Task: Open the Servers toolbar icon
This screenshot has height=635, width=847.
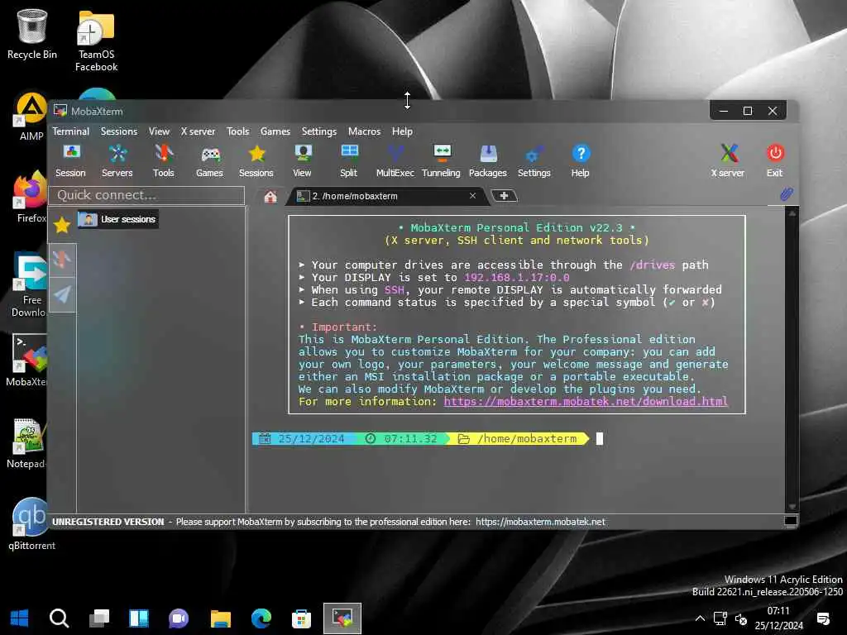Action: (x=117, y=161)
